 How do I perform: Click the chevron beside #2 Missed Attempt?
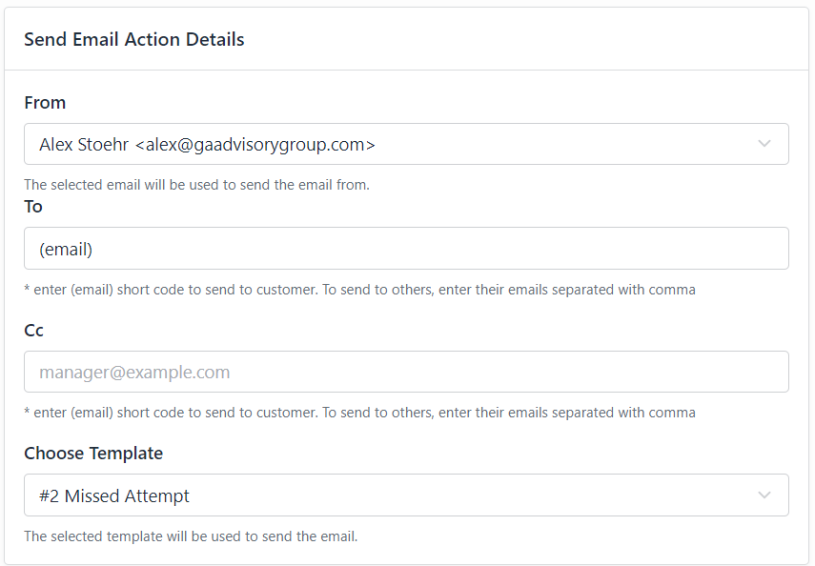pyautogui.click(x=764, y=495)
